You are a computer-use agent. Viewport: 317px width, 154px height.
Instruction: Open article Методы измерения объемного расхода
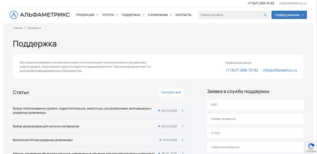[x=84, y=153]
